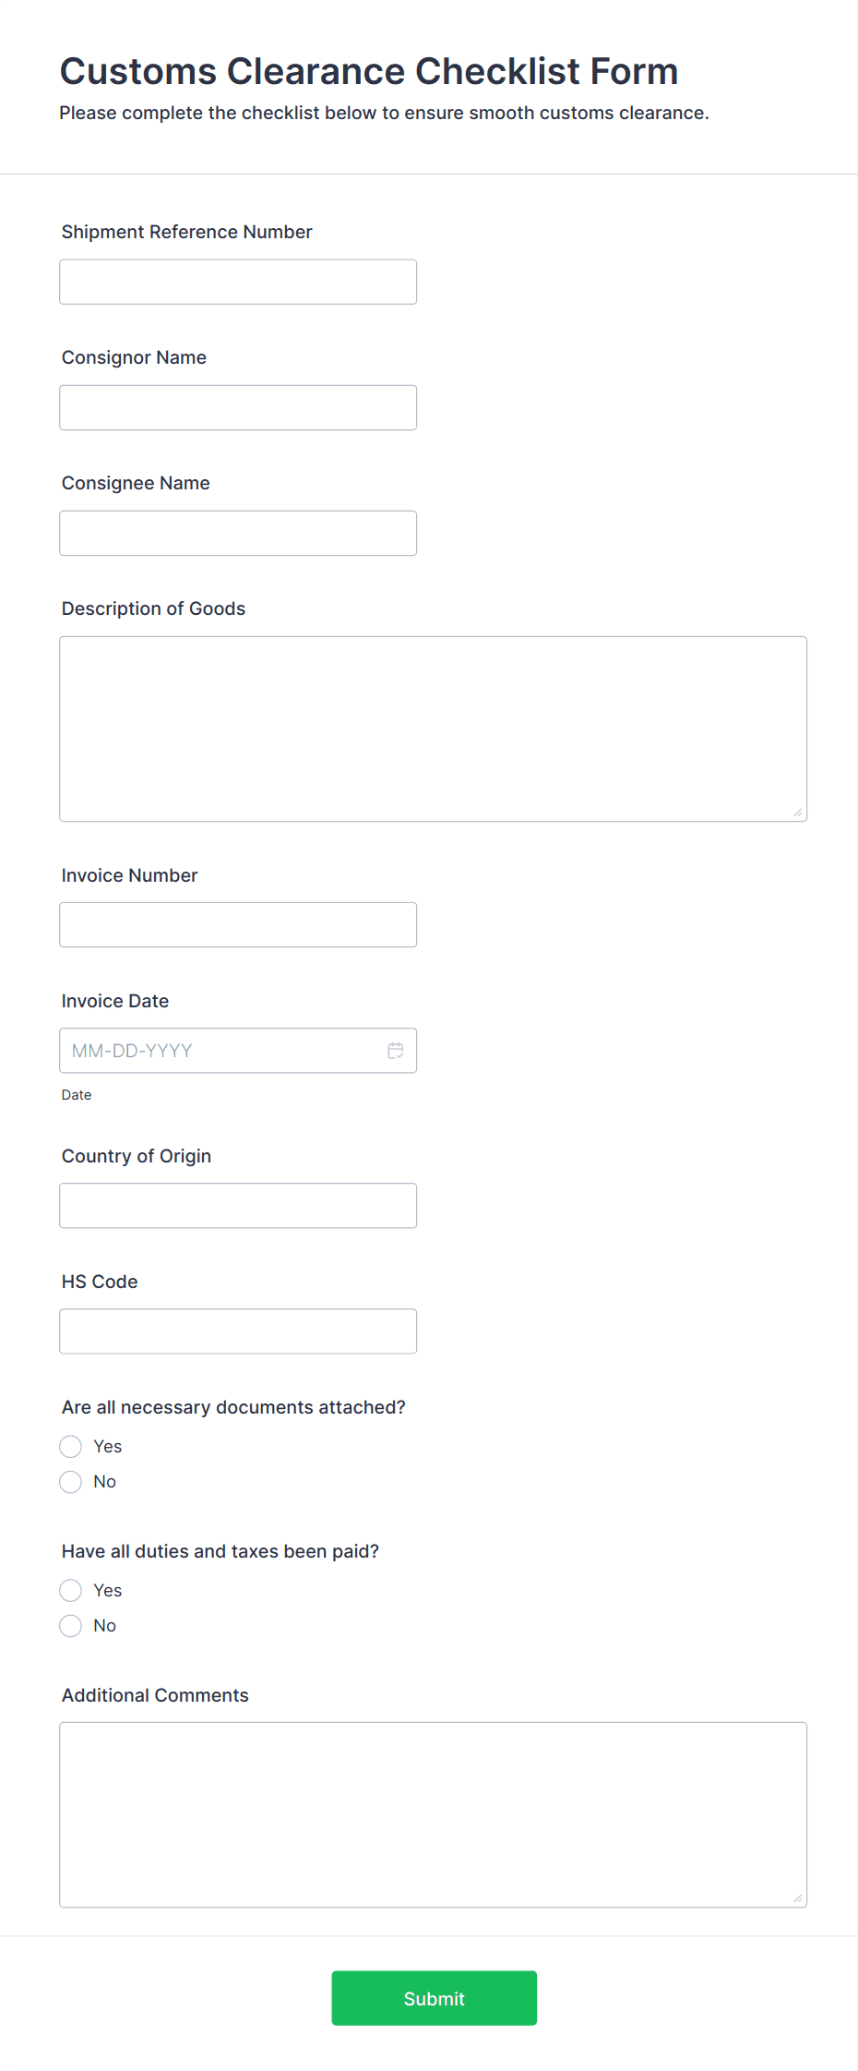The image size is (858, 2071).
Task: Choose Yes for duties and taxes paid
Action: (x=71, y=1591)
